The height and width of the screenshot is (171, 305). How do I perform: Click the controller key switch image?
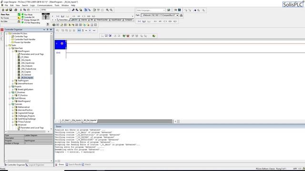(x=46, y=16)
